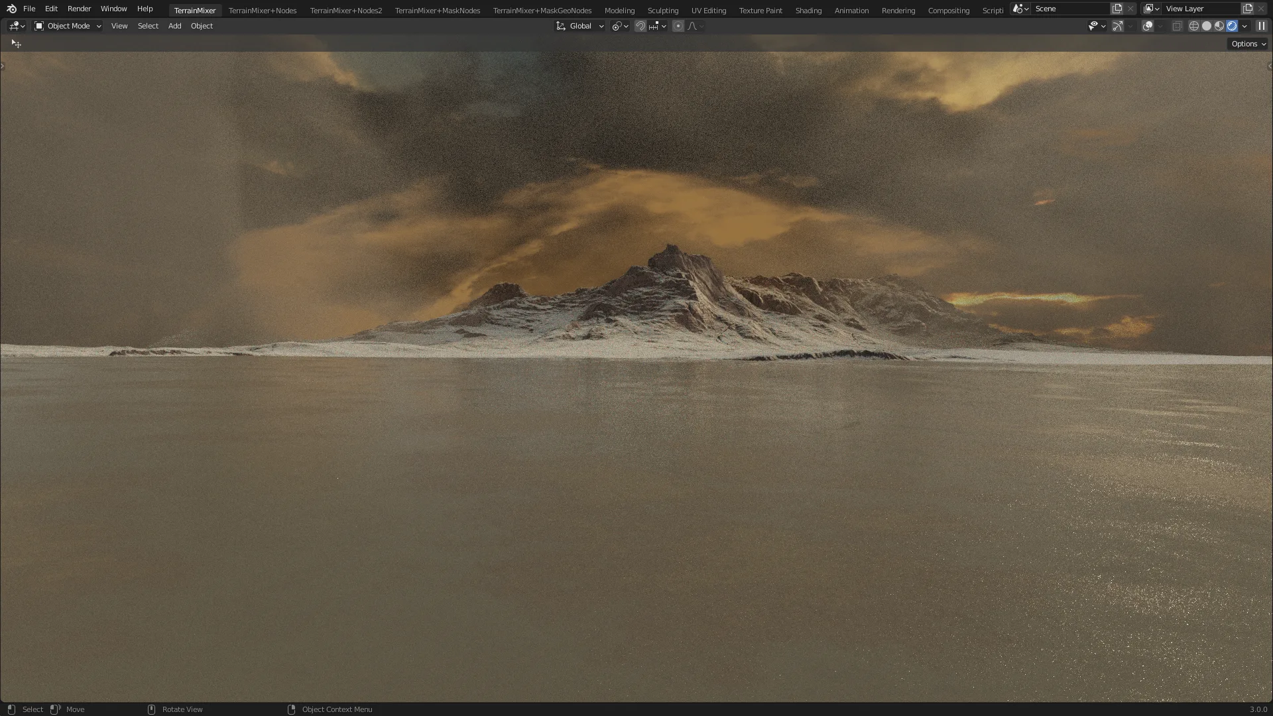This screenshot has width=1273, height=716.
Task: Open the viewport shading options dropdown
Action: point(1244,26)
